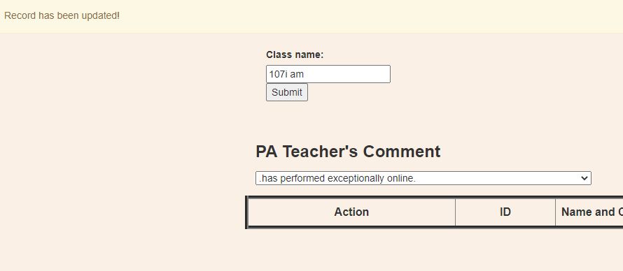Click the table header row's thick left border
Image resolution: width=623 pixels, height=271 pixels.
click(246, 212)
